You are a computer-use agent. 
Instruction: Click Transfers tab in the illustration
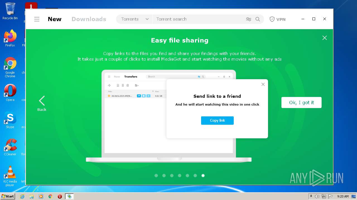tap(131, 77)
